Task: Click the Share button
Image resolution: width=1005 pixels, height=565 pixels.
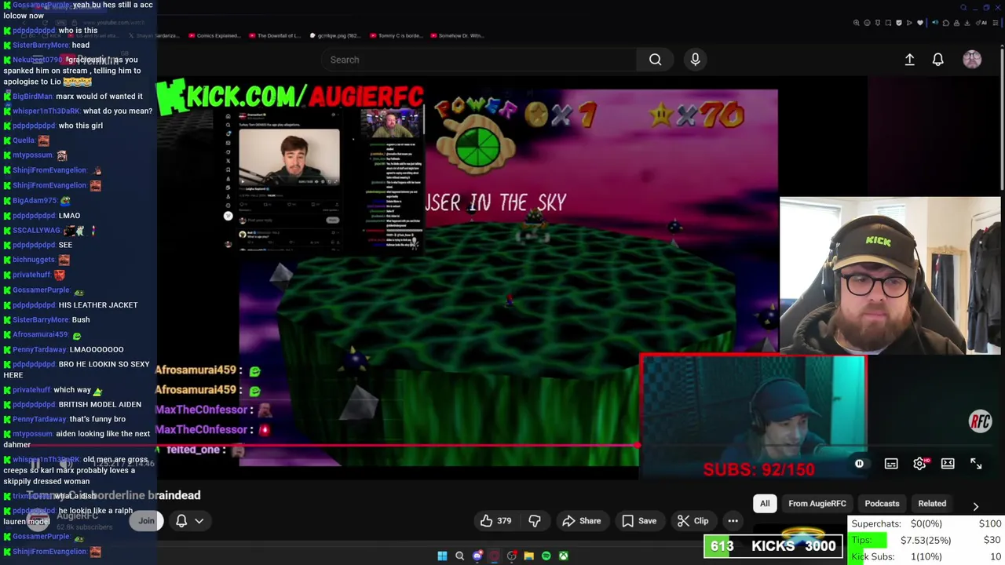Action: (x=582, y=521)
